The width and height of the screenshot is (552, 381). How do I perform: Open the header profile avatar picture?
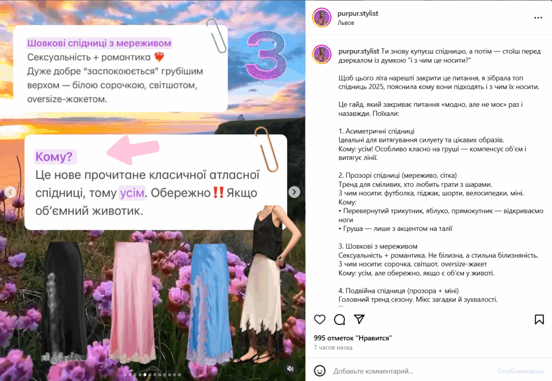322,18
